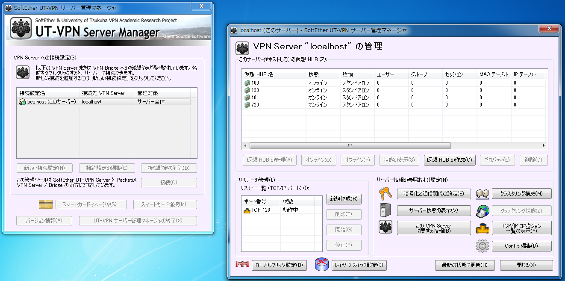Click the title bar icon of localhost management window

234,30
